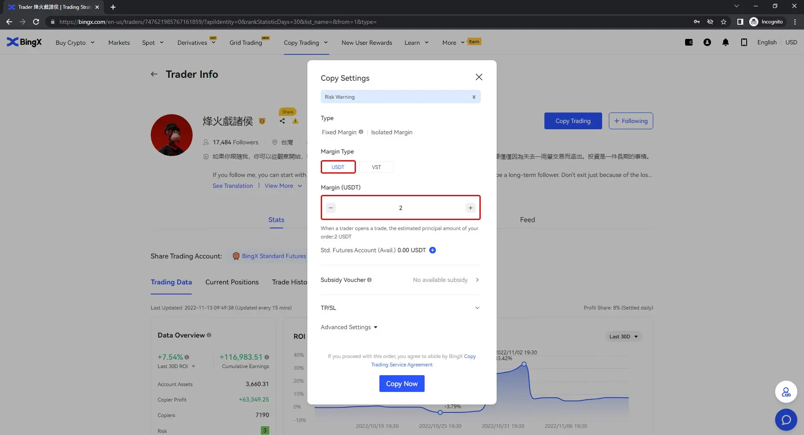Change language from English
804x435 pixels.
point(767,42)
